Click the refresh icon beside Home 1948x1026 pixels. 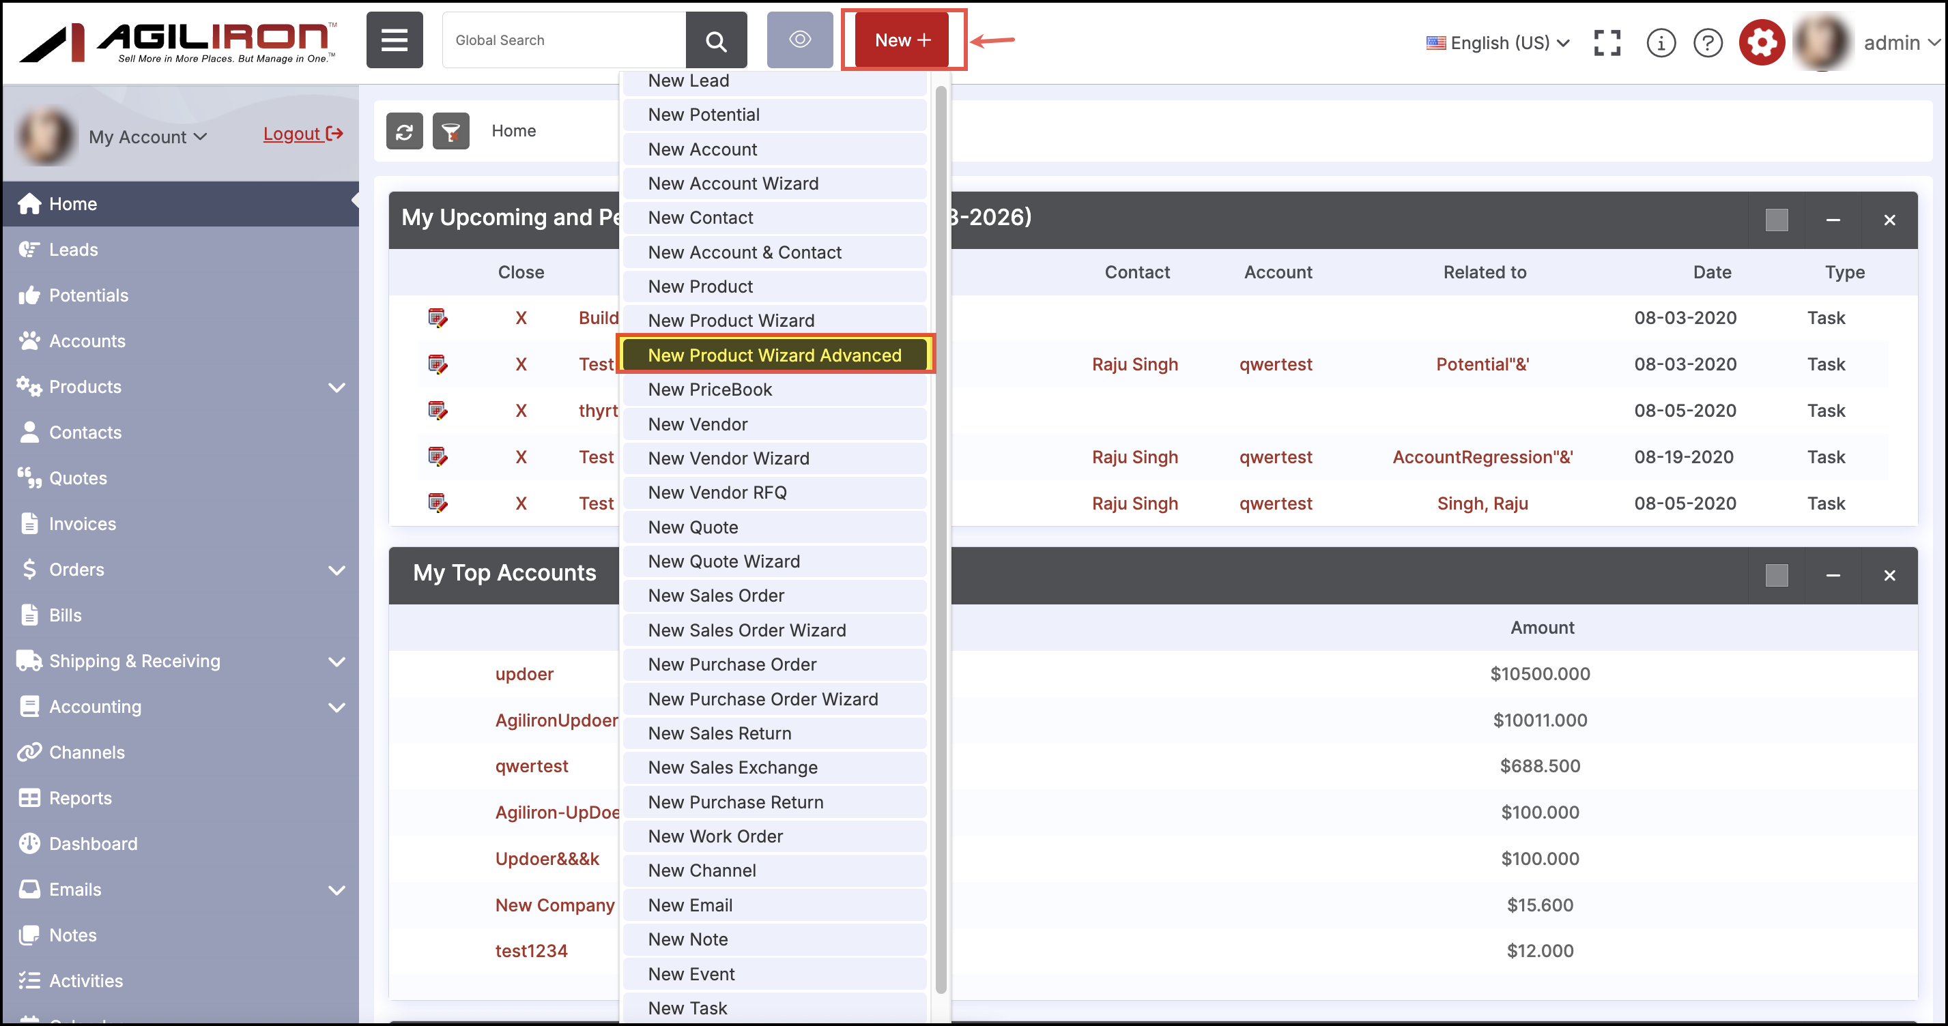(x=405, y=131)
